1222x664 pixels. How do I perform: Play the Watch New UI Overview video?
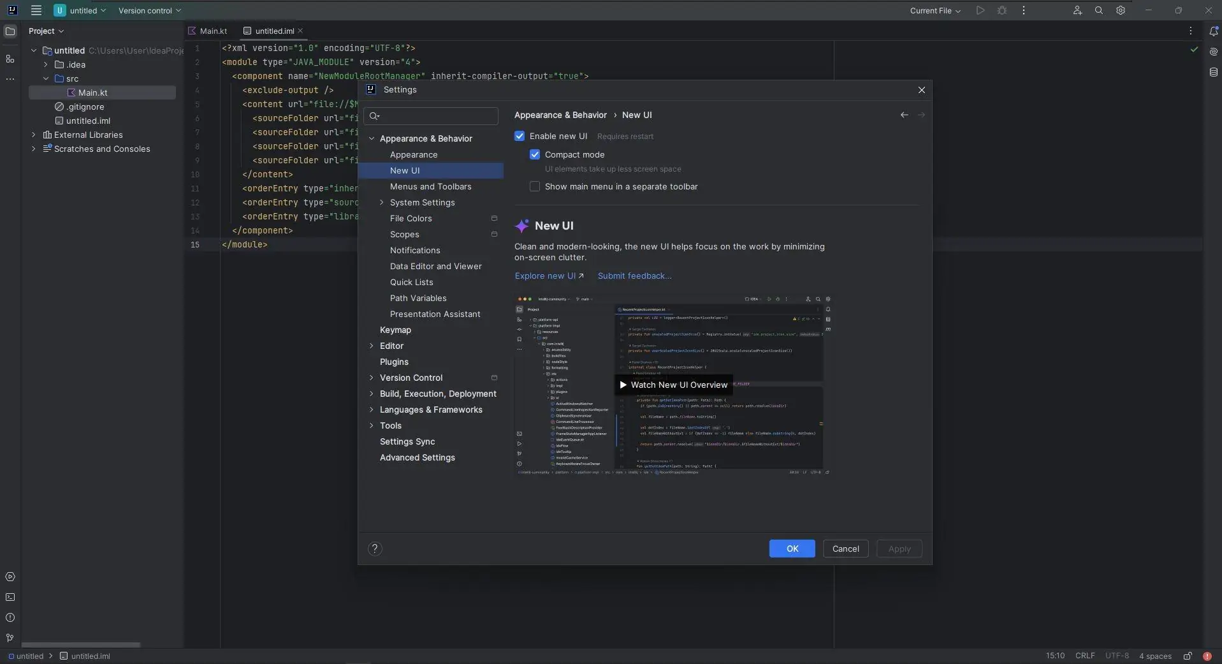pos(674,385)
